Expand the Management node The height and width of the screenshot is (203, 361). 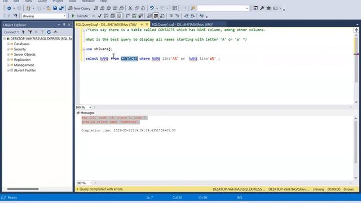(8, 65)
